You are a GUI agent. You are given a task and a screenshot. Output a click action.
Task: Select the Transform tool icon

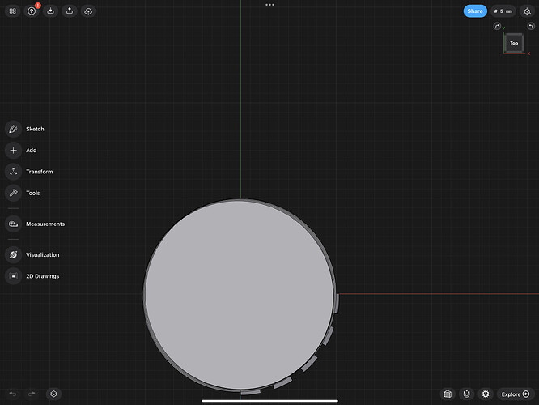pyautogui.click(x=14, y=172)
